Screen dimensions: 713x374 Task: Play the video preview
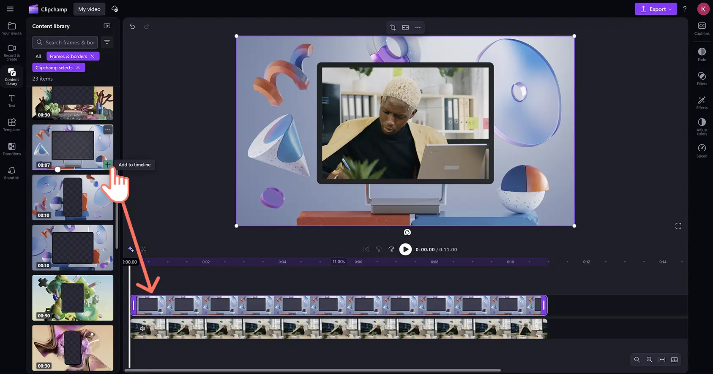pos(405,249)
